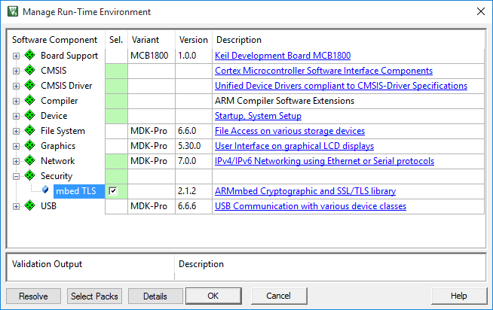Open the Keil Development Board MCB1800 link
This screenshot has width=493, height=310.
point(282,56)
